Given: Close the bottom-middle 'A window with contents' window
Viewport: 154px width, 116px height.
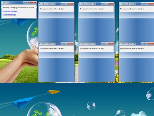Looking at the screenshot, I should (111, 44).
